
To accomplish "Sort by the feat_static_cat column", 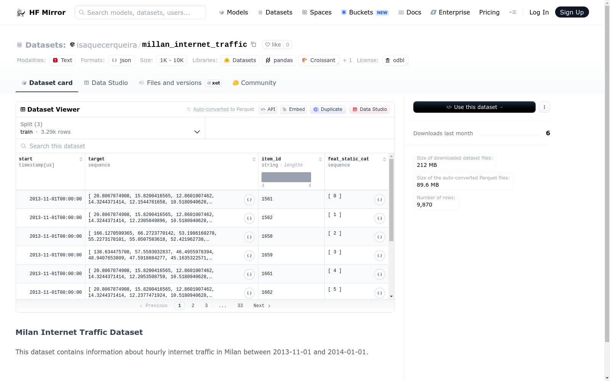I will (384, 159).
